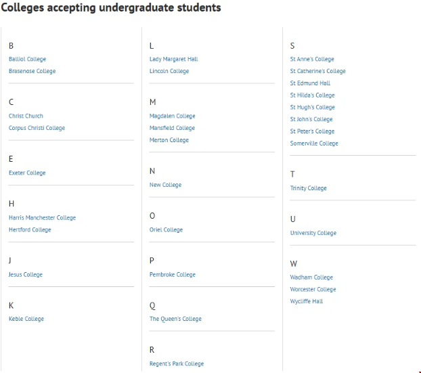Visit the Merton College page
421x373 pixels.
[x=169, y=140]
